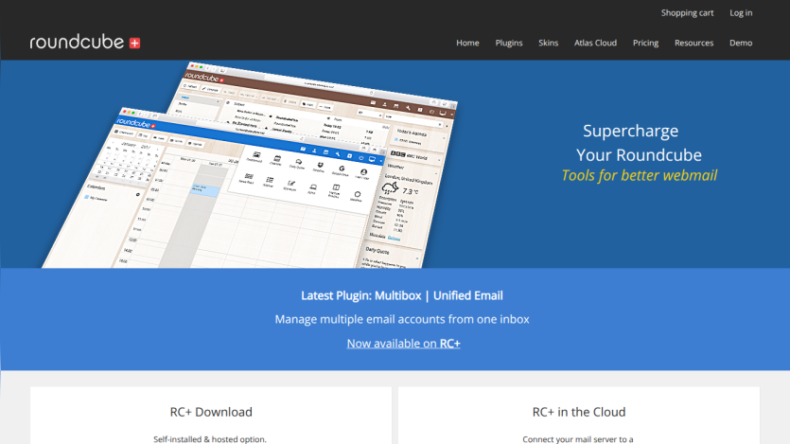Screen dimensions: 790x444
Task: Click 'Tools for better webmail' tagline
Action: 639,175
